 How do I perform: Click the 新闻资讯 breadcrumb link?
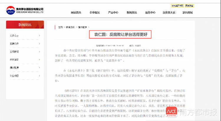(70, 27)
